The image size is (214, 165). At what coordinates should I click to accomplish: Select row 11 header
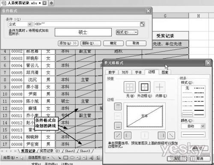[x=5, y=101]
